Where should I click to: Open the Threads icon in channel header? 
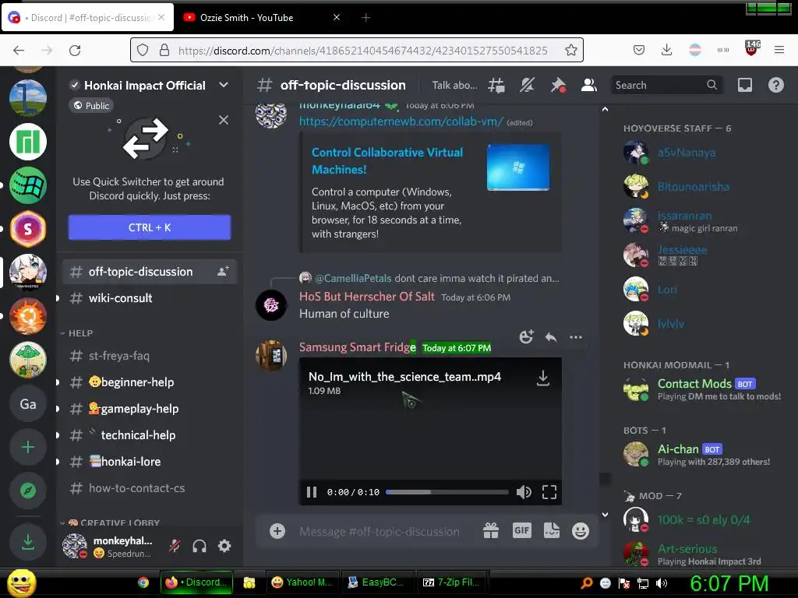(496, 85)
